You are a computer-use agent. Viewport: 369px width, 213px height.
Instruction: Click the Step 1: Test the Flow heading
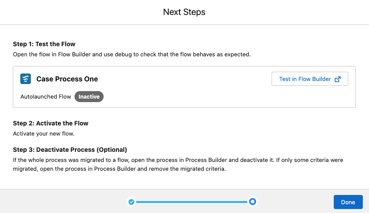(44, 44)
